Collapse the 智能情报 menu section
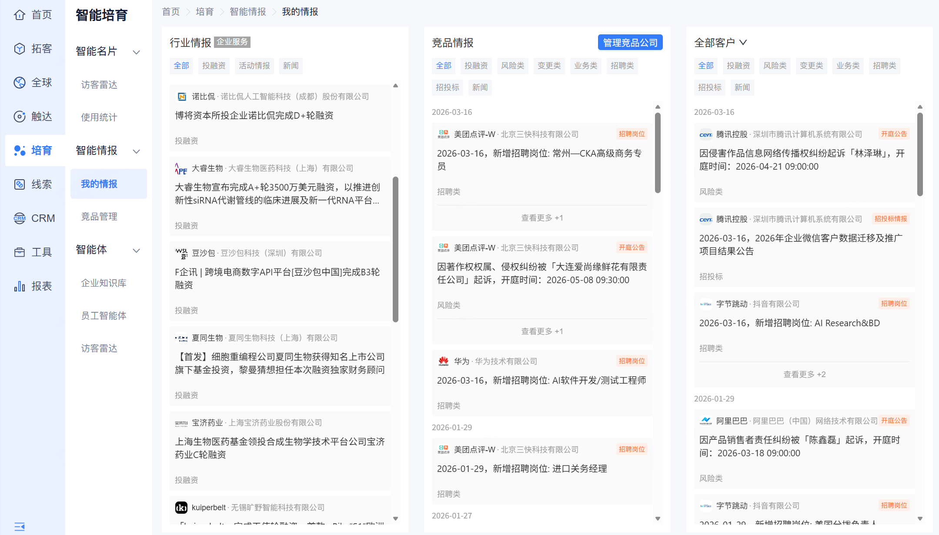The width and height of the screenshot is (939, 535). [x=136, y=151]
